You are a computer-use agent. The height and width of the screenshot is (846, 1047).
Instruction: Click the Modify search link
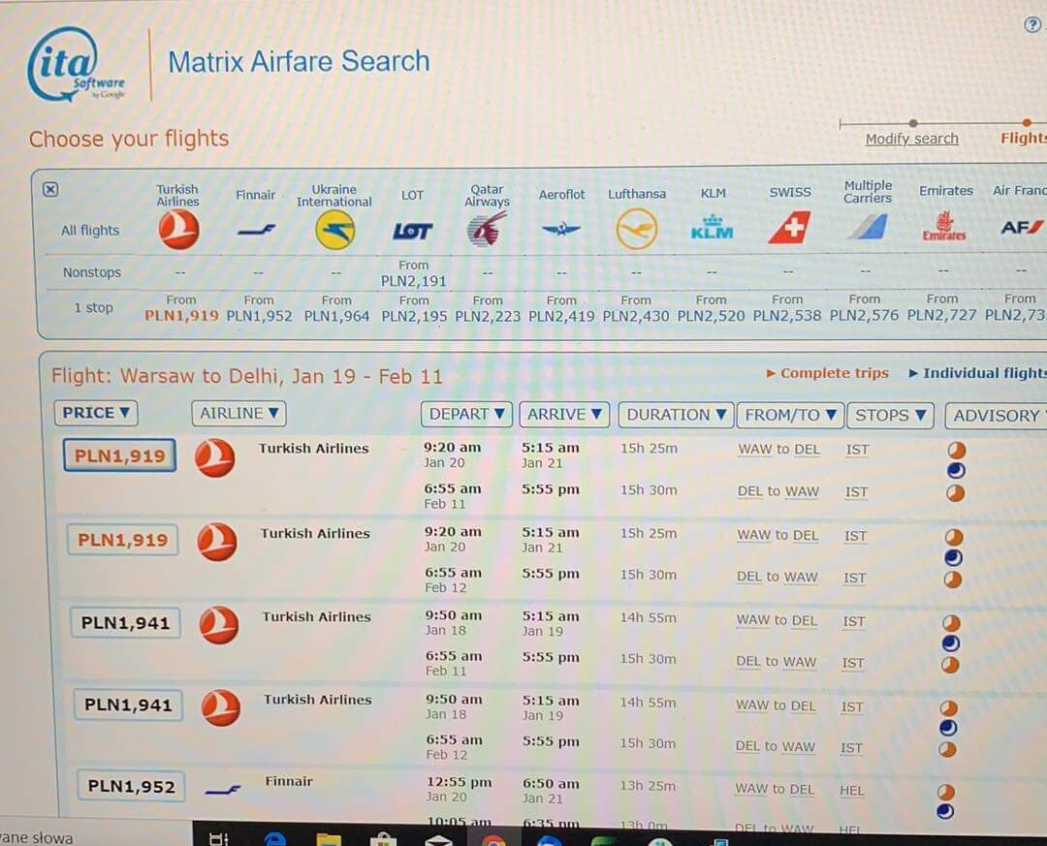click(911, 139)
